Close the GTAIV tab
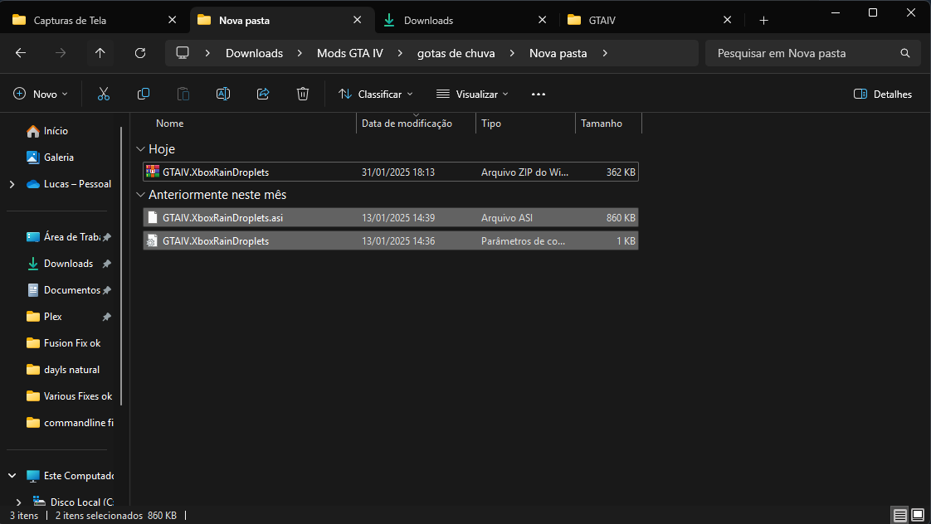 [x=728, y=20]
